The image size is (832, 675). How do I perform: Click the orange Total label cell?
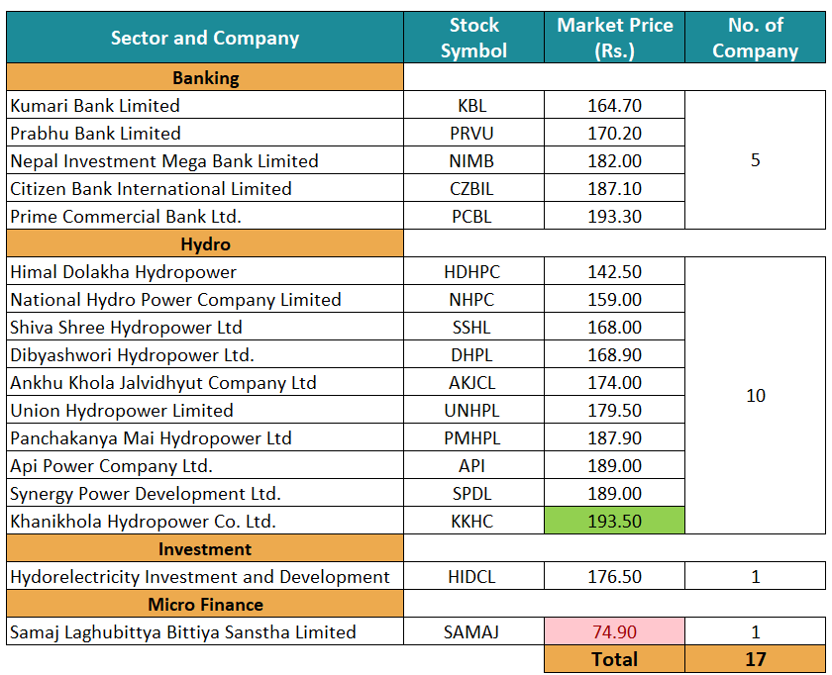pyautogui.click(x=614, y=659)
